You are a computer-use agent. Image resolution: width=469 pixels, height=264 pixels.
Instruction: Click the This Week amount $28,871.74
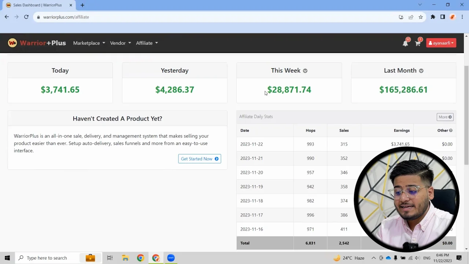pyautogui.click(x=289, y=90)
